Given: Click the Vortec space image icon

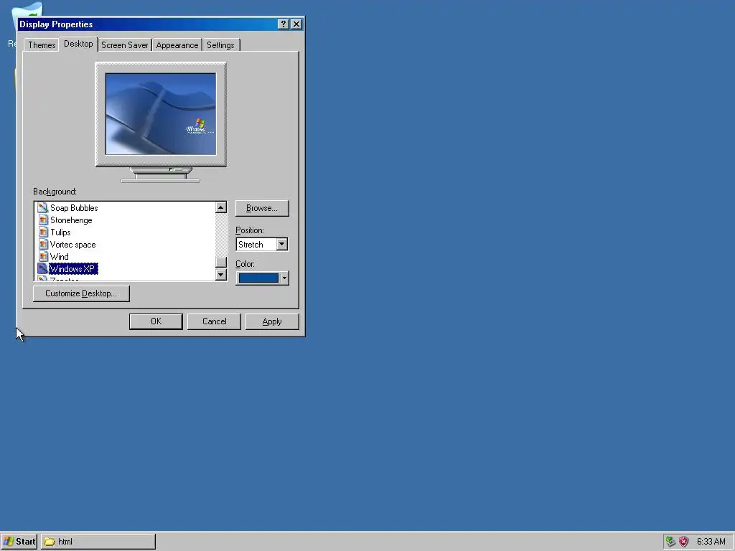Looking at the screenshot, I should [42, 244].
